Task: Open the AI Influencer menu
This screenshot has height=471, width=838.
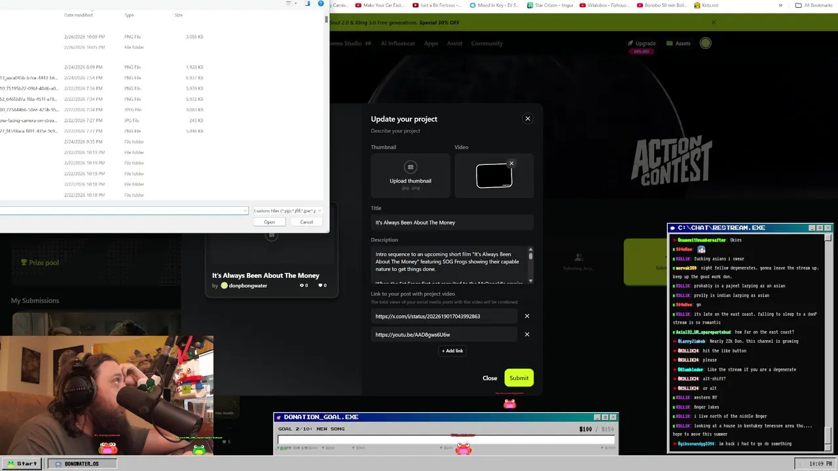Action: 398,43
